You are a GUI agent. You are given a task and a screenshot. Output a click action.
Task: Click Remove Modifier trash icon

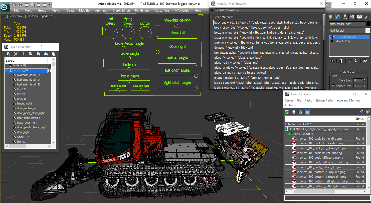tap(356, 61)
